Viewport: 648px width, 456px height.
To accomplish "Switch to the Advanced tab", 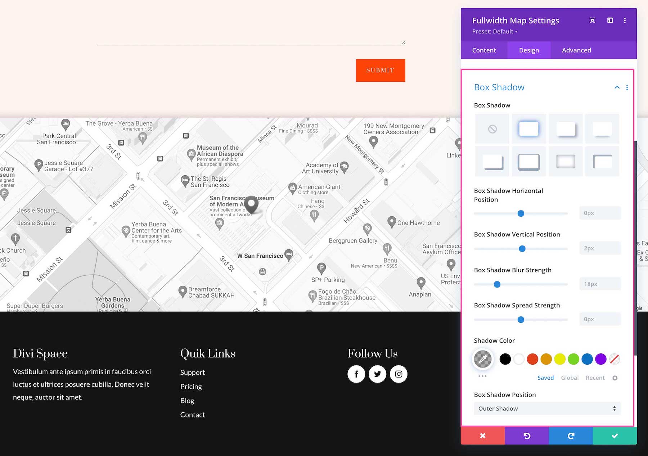I will click(576, 50).
